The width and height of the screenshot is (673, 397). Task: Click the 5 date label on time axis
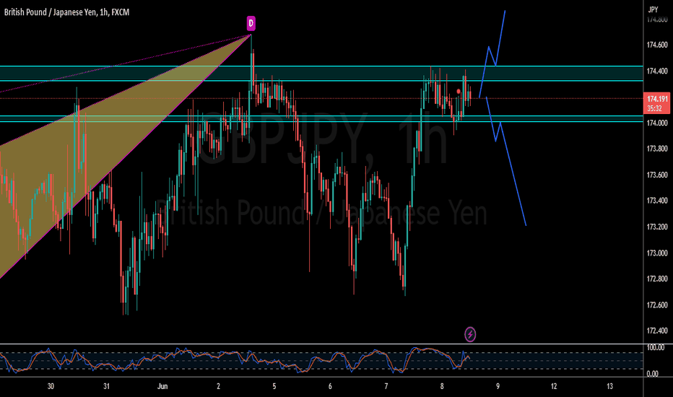tap(274, 386)
